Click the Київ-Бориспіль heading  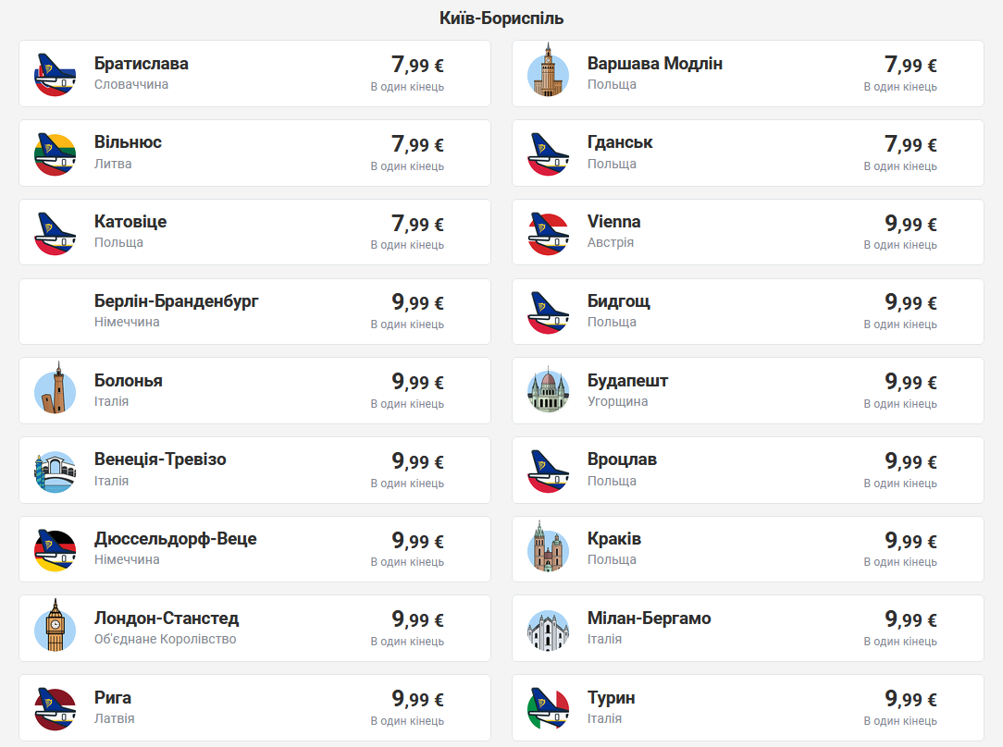point(501,18)
